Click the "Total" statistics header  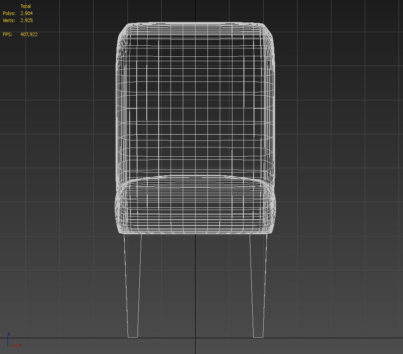(x=25, y=6)
